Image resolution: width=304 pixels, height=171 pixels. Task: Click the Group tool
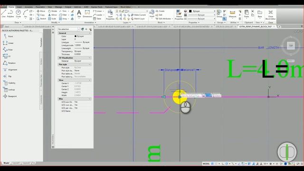click(x=219, y=14)
